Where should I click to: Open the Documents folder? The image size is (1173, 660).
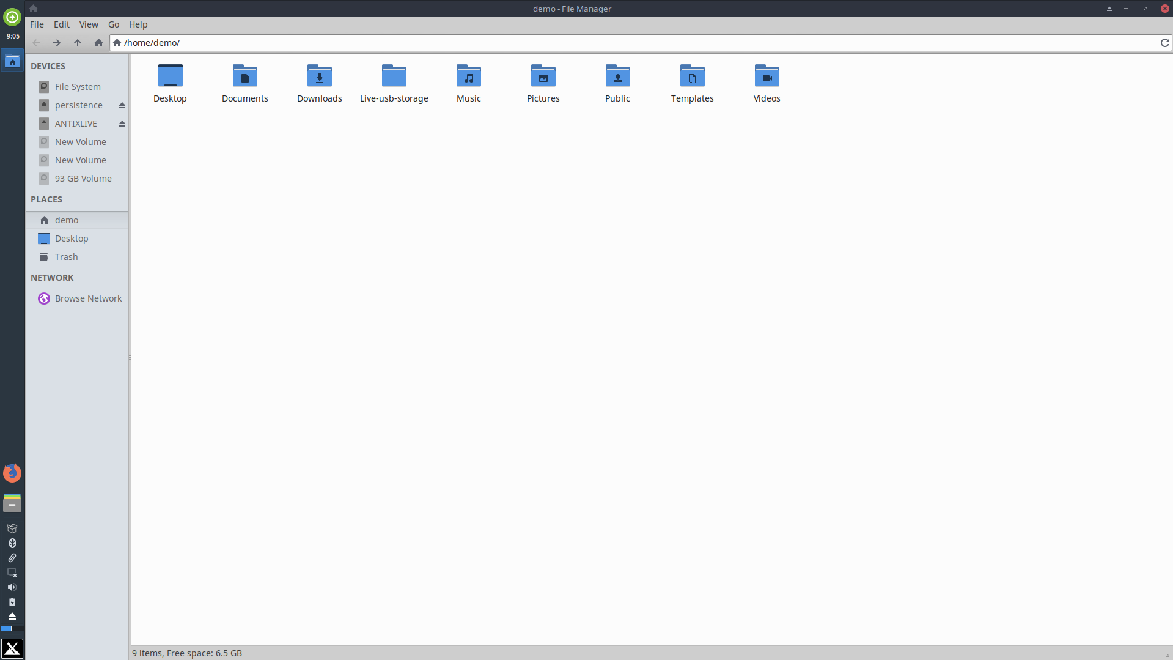click(245, 76)
